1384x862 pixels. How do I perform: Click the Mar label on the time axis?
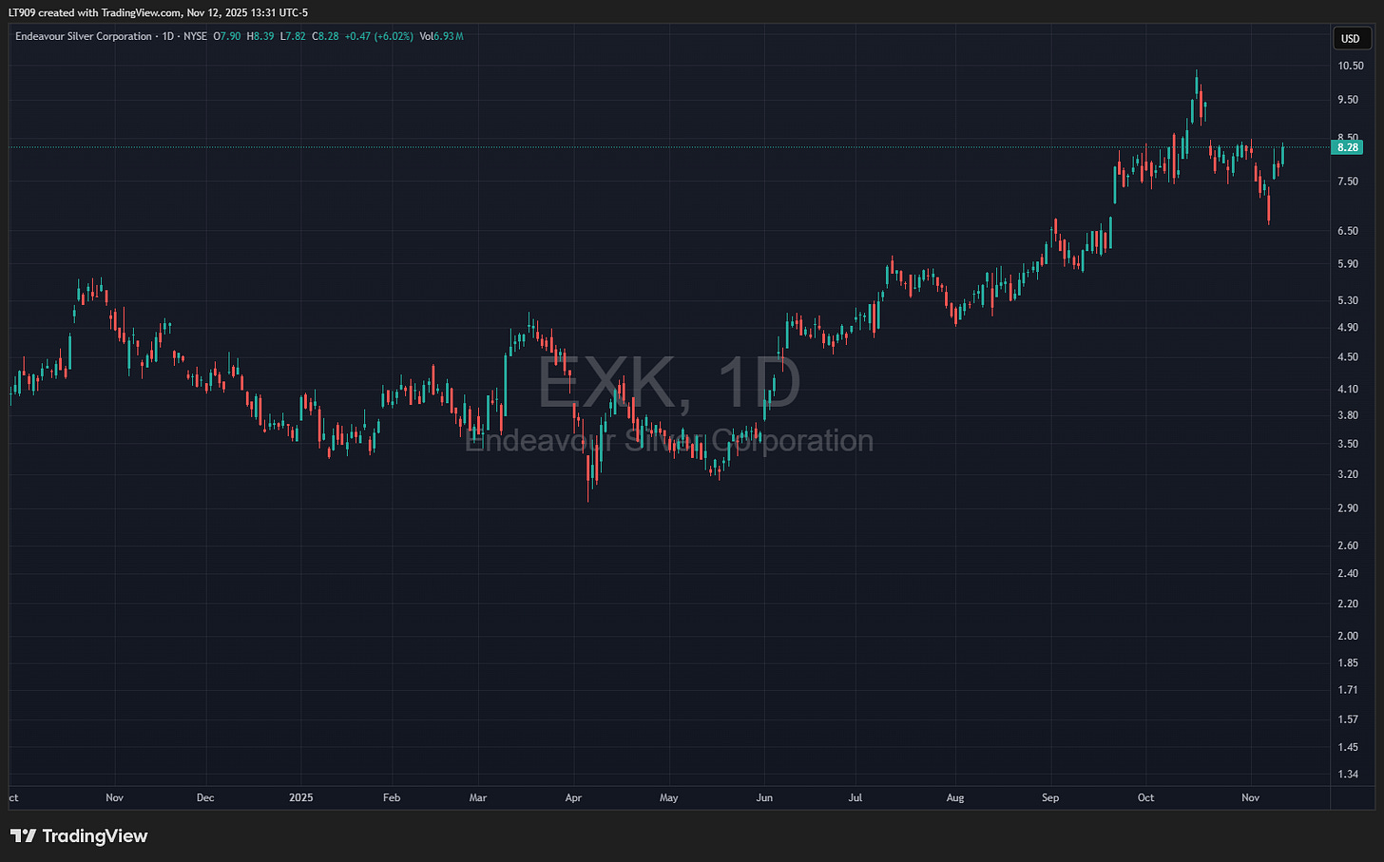click(478, 797)
